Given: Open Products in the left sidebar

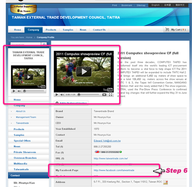Looking at the screenshot, I should click(x=19, y=129).
